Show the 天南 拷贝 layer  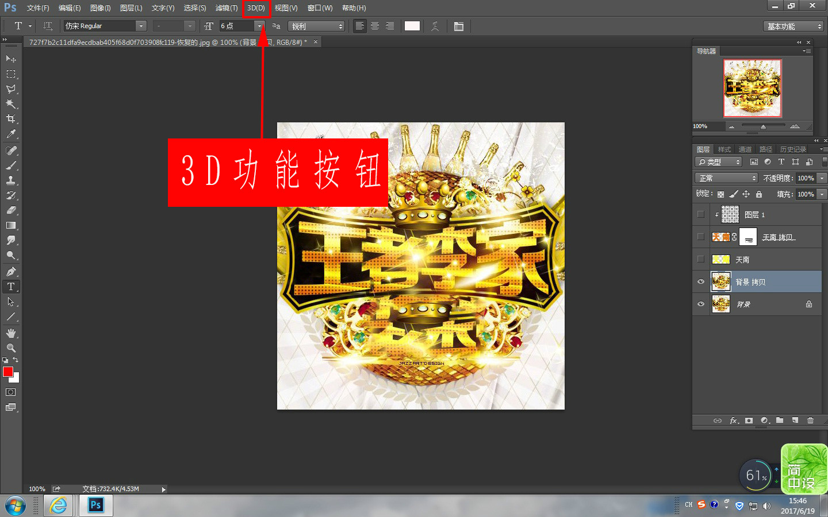pyautogui.click(x=700, y=237)
